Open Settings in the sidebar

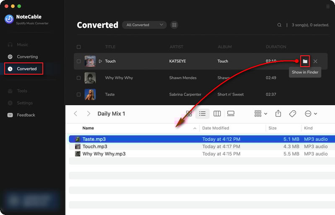20,103
